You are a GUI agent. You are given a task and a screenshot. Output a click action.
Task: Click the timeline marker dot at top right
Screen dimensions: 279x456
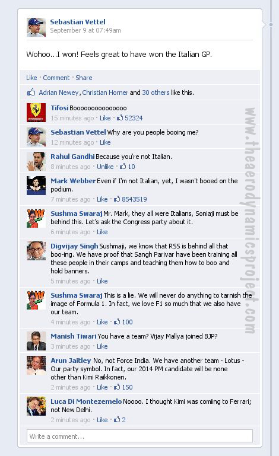pyautogui.click(x=271, y=25)
